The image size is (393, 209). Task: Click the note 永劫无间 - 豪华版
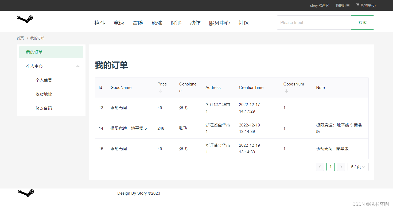(332, 149)
